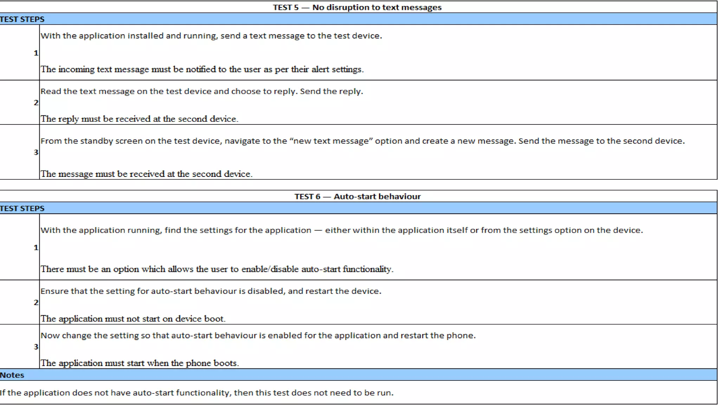Click the 'Read the text message' instruction
Screen dimensions: 720x405
coord(201,91)
